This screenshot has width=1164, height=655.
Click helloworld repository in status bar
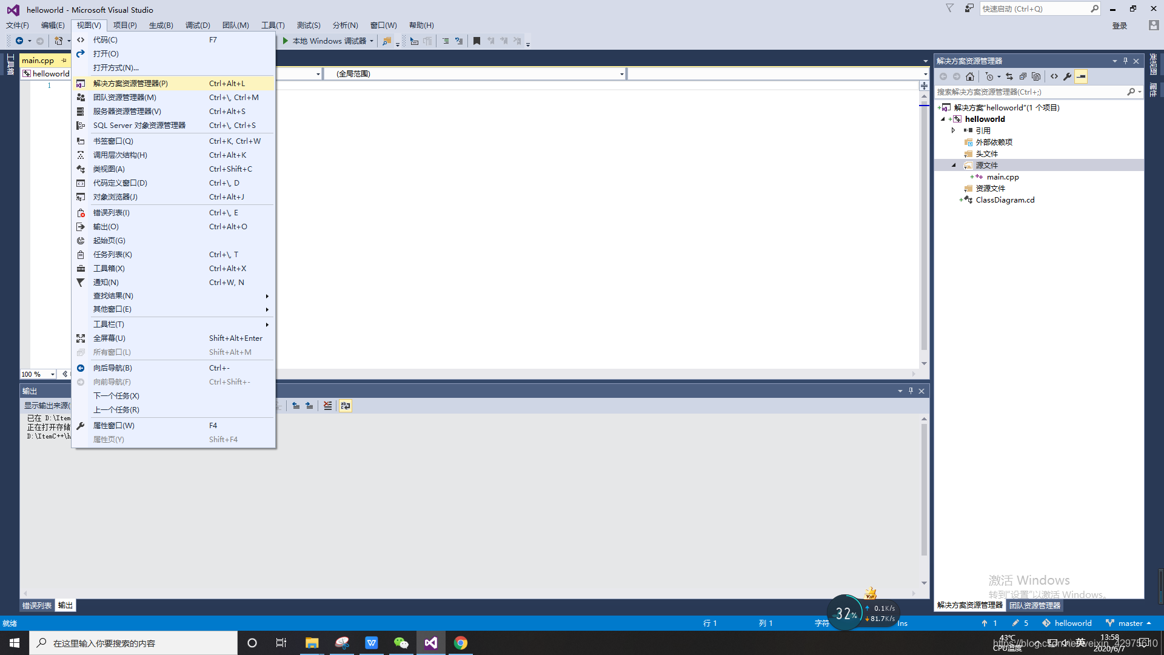pos(1067,623)
